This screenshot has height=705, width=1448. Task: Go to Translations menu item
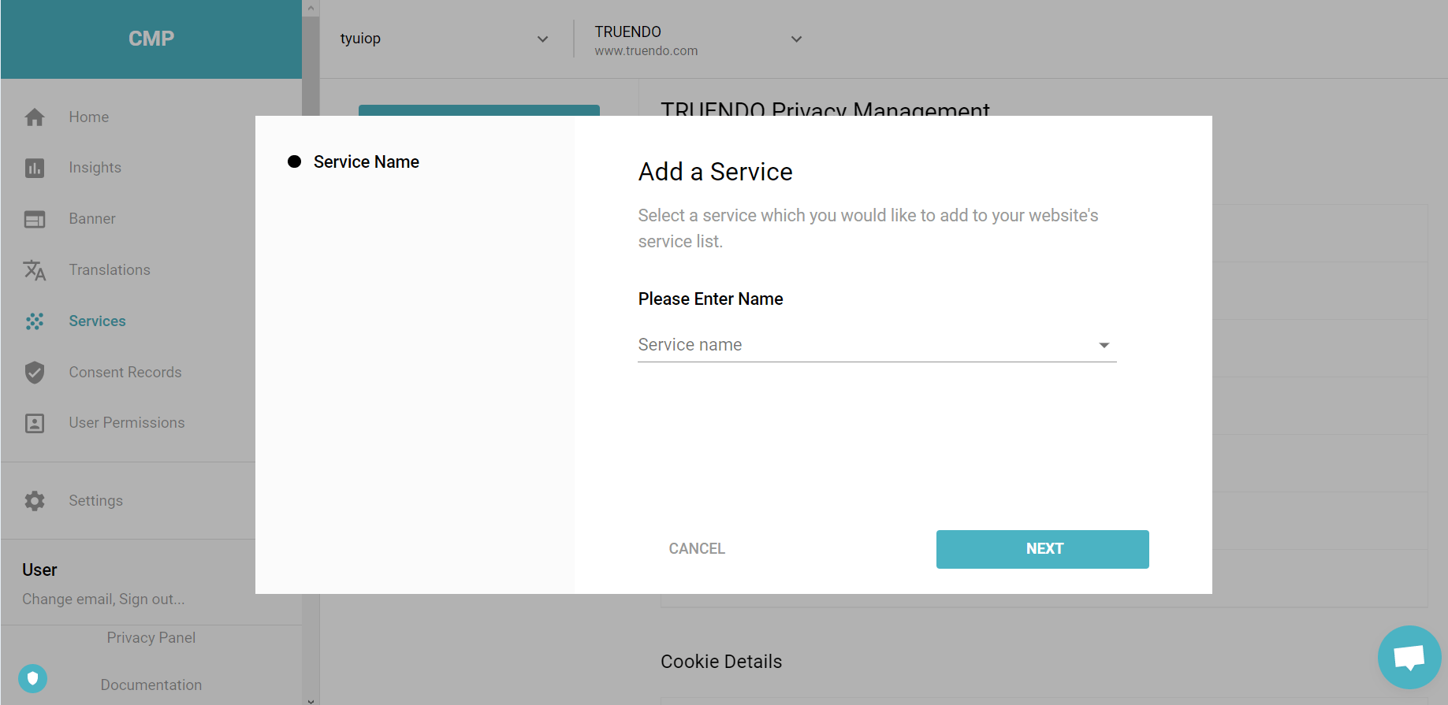tap(110, 270)
